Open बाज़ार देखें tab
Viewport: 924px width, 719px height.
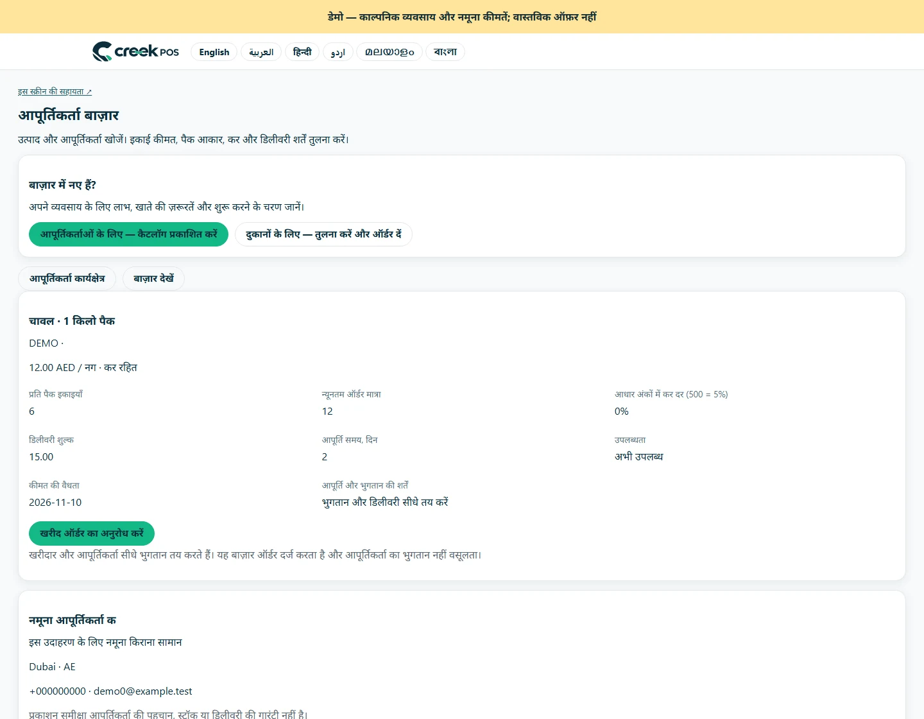pos(153,279)
